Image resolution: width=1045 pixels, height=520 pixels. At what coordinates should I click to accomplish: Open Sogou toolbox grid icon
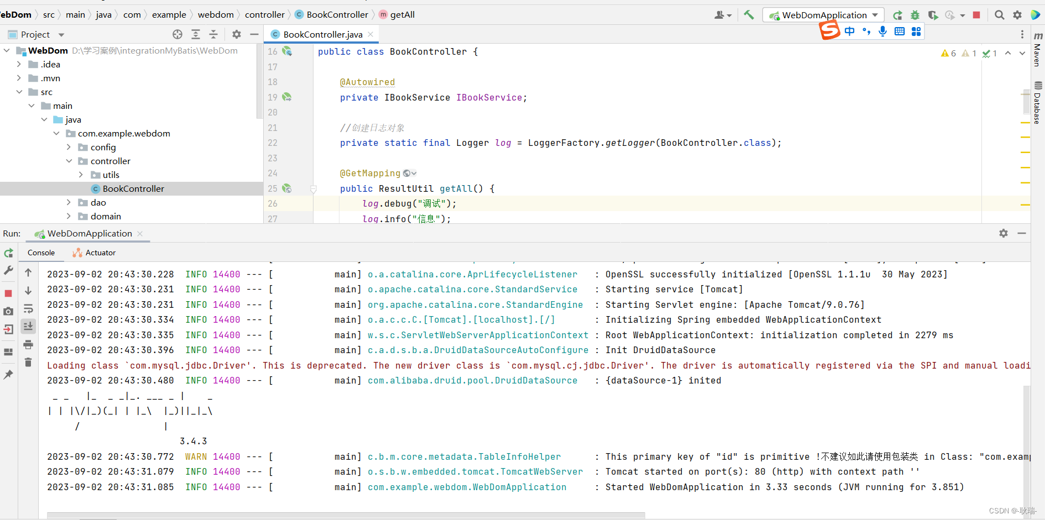pyautogui.click(x=916, y=31)
